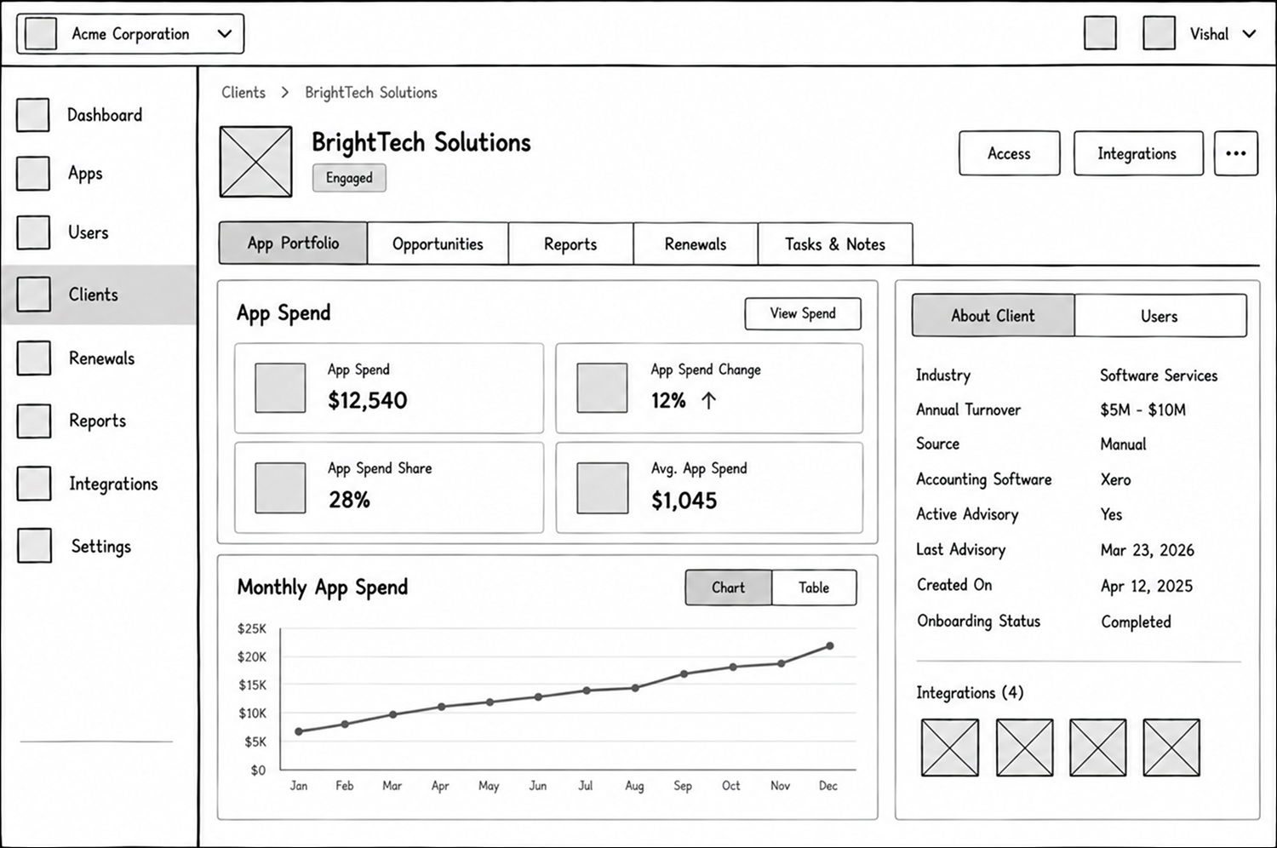The image size is (1277, 848).
Task: Click the App Spend card icon
Action: pos(280,388)
